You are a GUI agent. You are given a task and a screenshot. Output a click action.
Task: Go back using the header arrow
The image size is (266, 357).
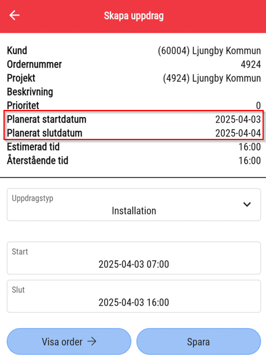14,16
